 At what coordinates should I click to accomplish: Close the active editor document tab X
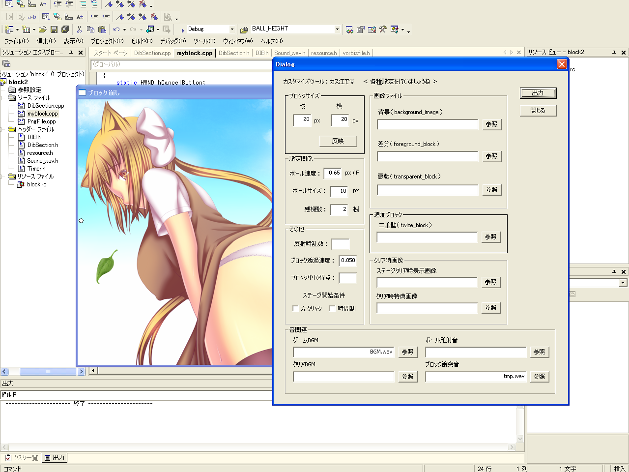[519, 52]
